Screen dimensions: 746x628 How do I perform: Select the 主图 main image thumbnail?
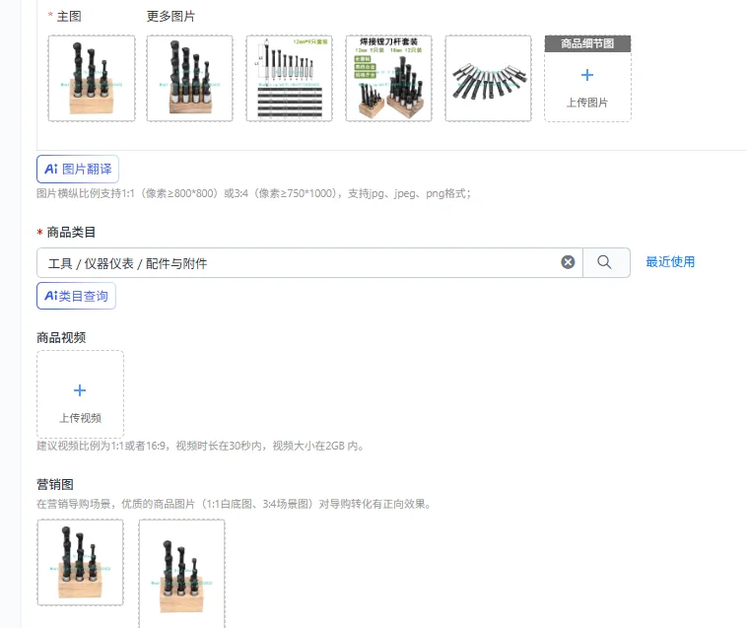pyautogui.click(x=92, y=78)
